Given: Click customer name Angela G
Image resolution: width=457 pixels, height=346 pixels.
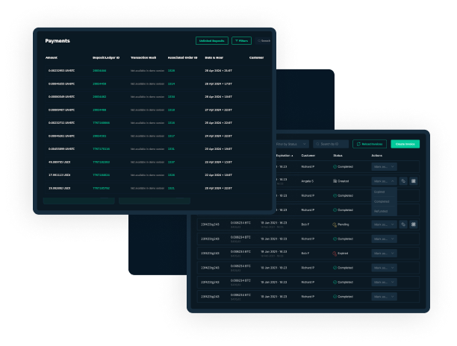Looking at the screenshot, I should tap(308, 181).
